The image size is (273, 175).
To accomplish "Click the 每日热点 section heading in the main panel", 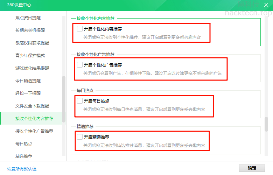I will [85, 91].
